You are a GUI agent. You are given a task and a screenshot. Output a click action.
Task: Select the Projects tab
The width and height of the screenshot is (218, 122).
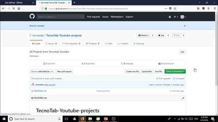click(93, 44)
